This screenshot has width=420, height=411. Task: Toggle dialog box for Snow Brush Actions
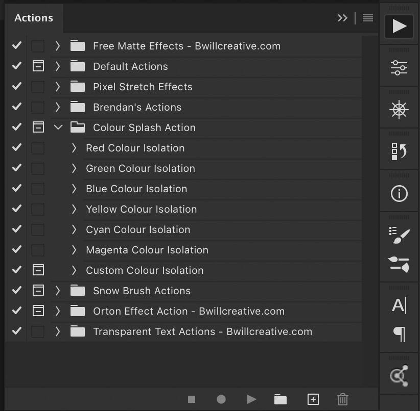[x=38, y=291]
